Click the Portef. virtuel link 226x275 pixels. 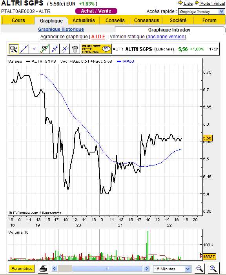[x=213, y=3]
